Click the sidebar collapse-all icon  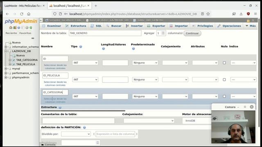point(33,38)
